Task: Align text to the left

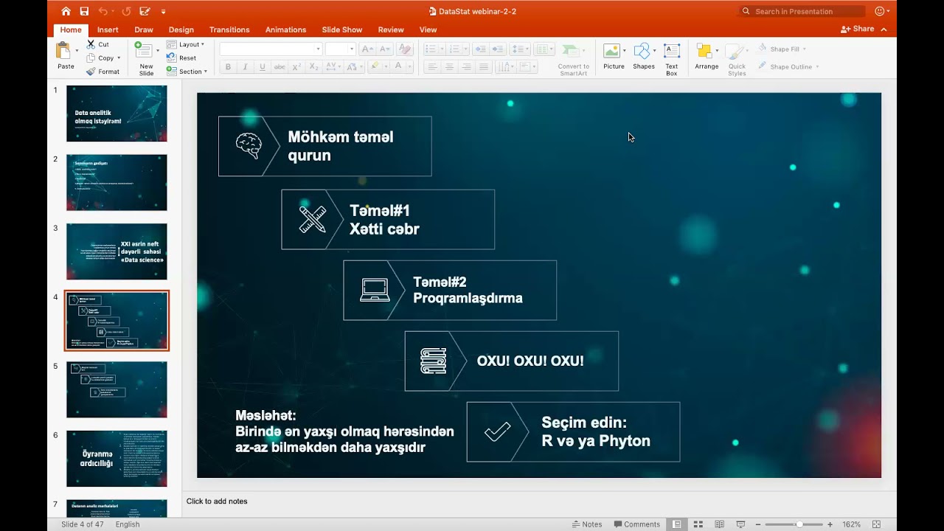Action: pyautogui.click(x=431, y=66)
